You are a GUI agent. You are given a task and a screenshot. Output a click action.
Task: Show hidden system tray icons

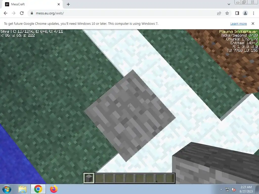point(221,189)
